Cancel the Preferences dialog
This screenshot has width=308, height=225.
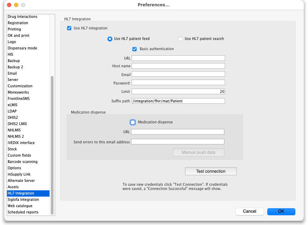[x=249, y=211]
